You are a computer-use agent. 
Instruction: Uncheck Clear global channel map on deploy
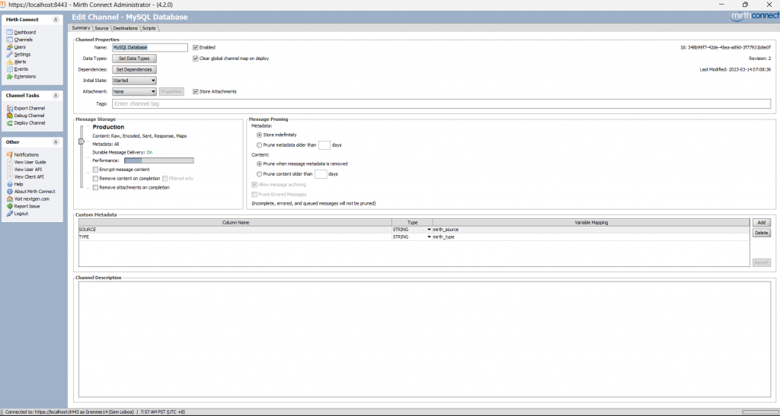tap(196, 59)
